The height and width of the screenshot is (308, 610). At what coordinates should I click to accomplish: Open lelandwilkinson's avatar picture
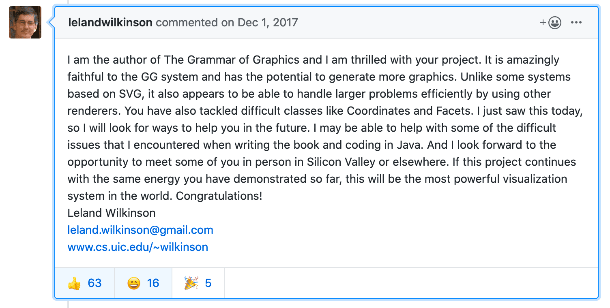[25, 22]
